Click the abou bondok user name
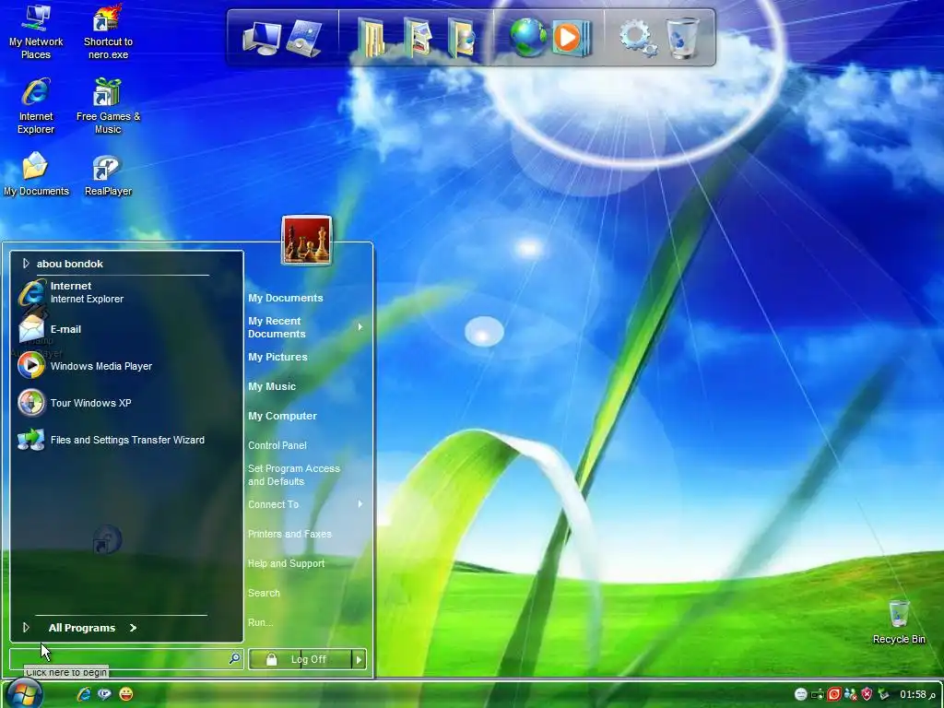This screenshot has height=708, width=944. click(70, 264)
